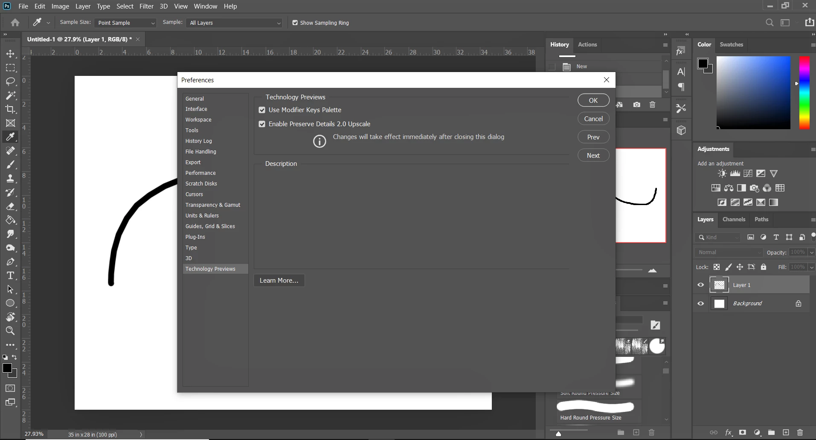Screen dimensions: 816x440
Task: Toggle Show Sampling Ring checkbox
Action: point(295,23)
